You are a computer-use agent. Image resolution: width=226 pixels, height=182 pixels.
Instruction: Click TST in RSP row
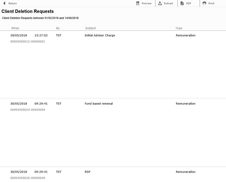pos(59,172)
